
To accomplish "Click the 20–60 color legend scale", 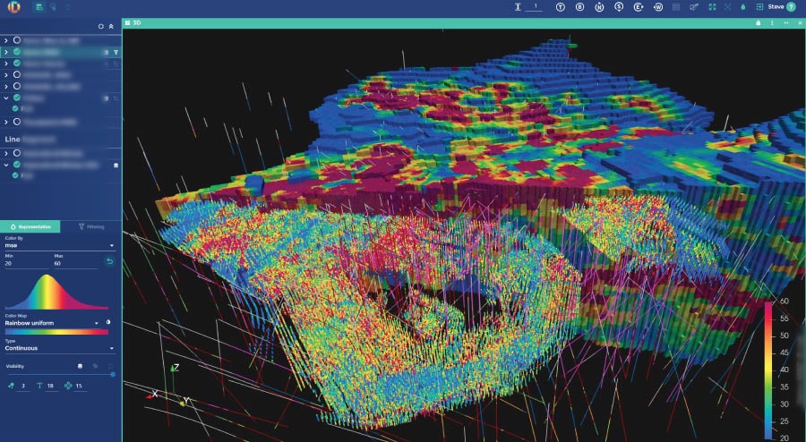I will coord(776,370).
